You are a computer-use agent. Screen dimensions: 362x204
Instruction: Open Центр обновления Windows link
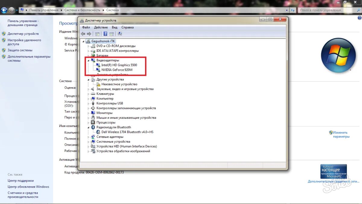(x=28, y=186)
